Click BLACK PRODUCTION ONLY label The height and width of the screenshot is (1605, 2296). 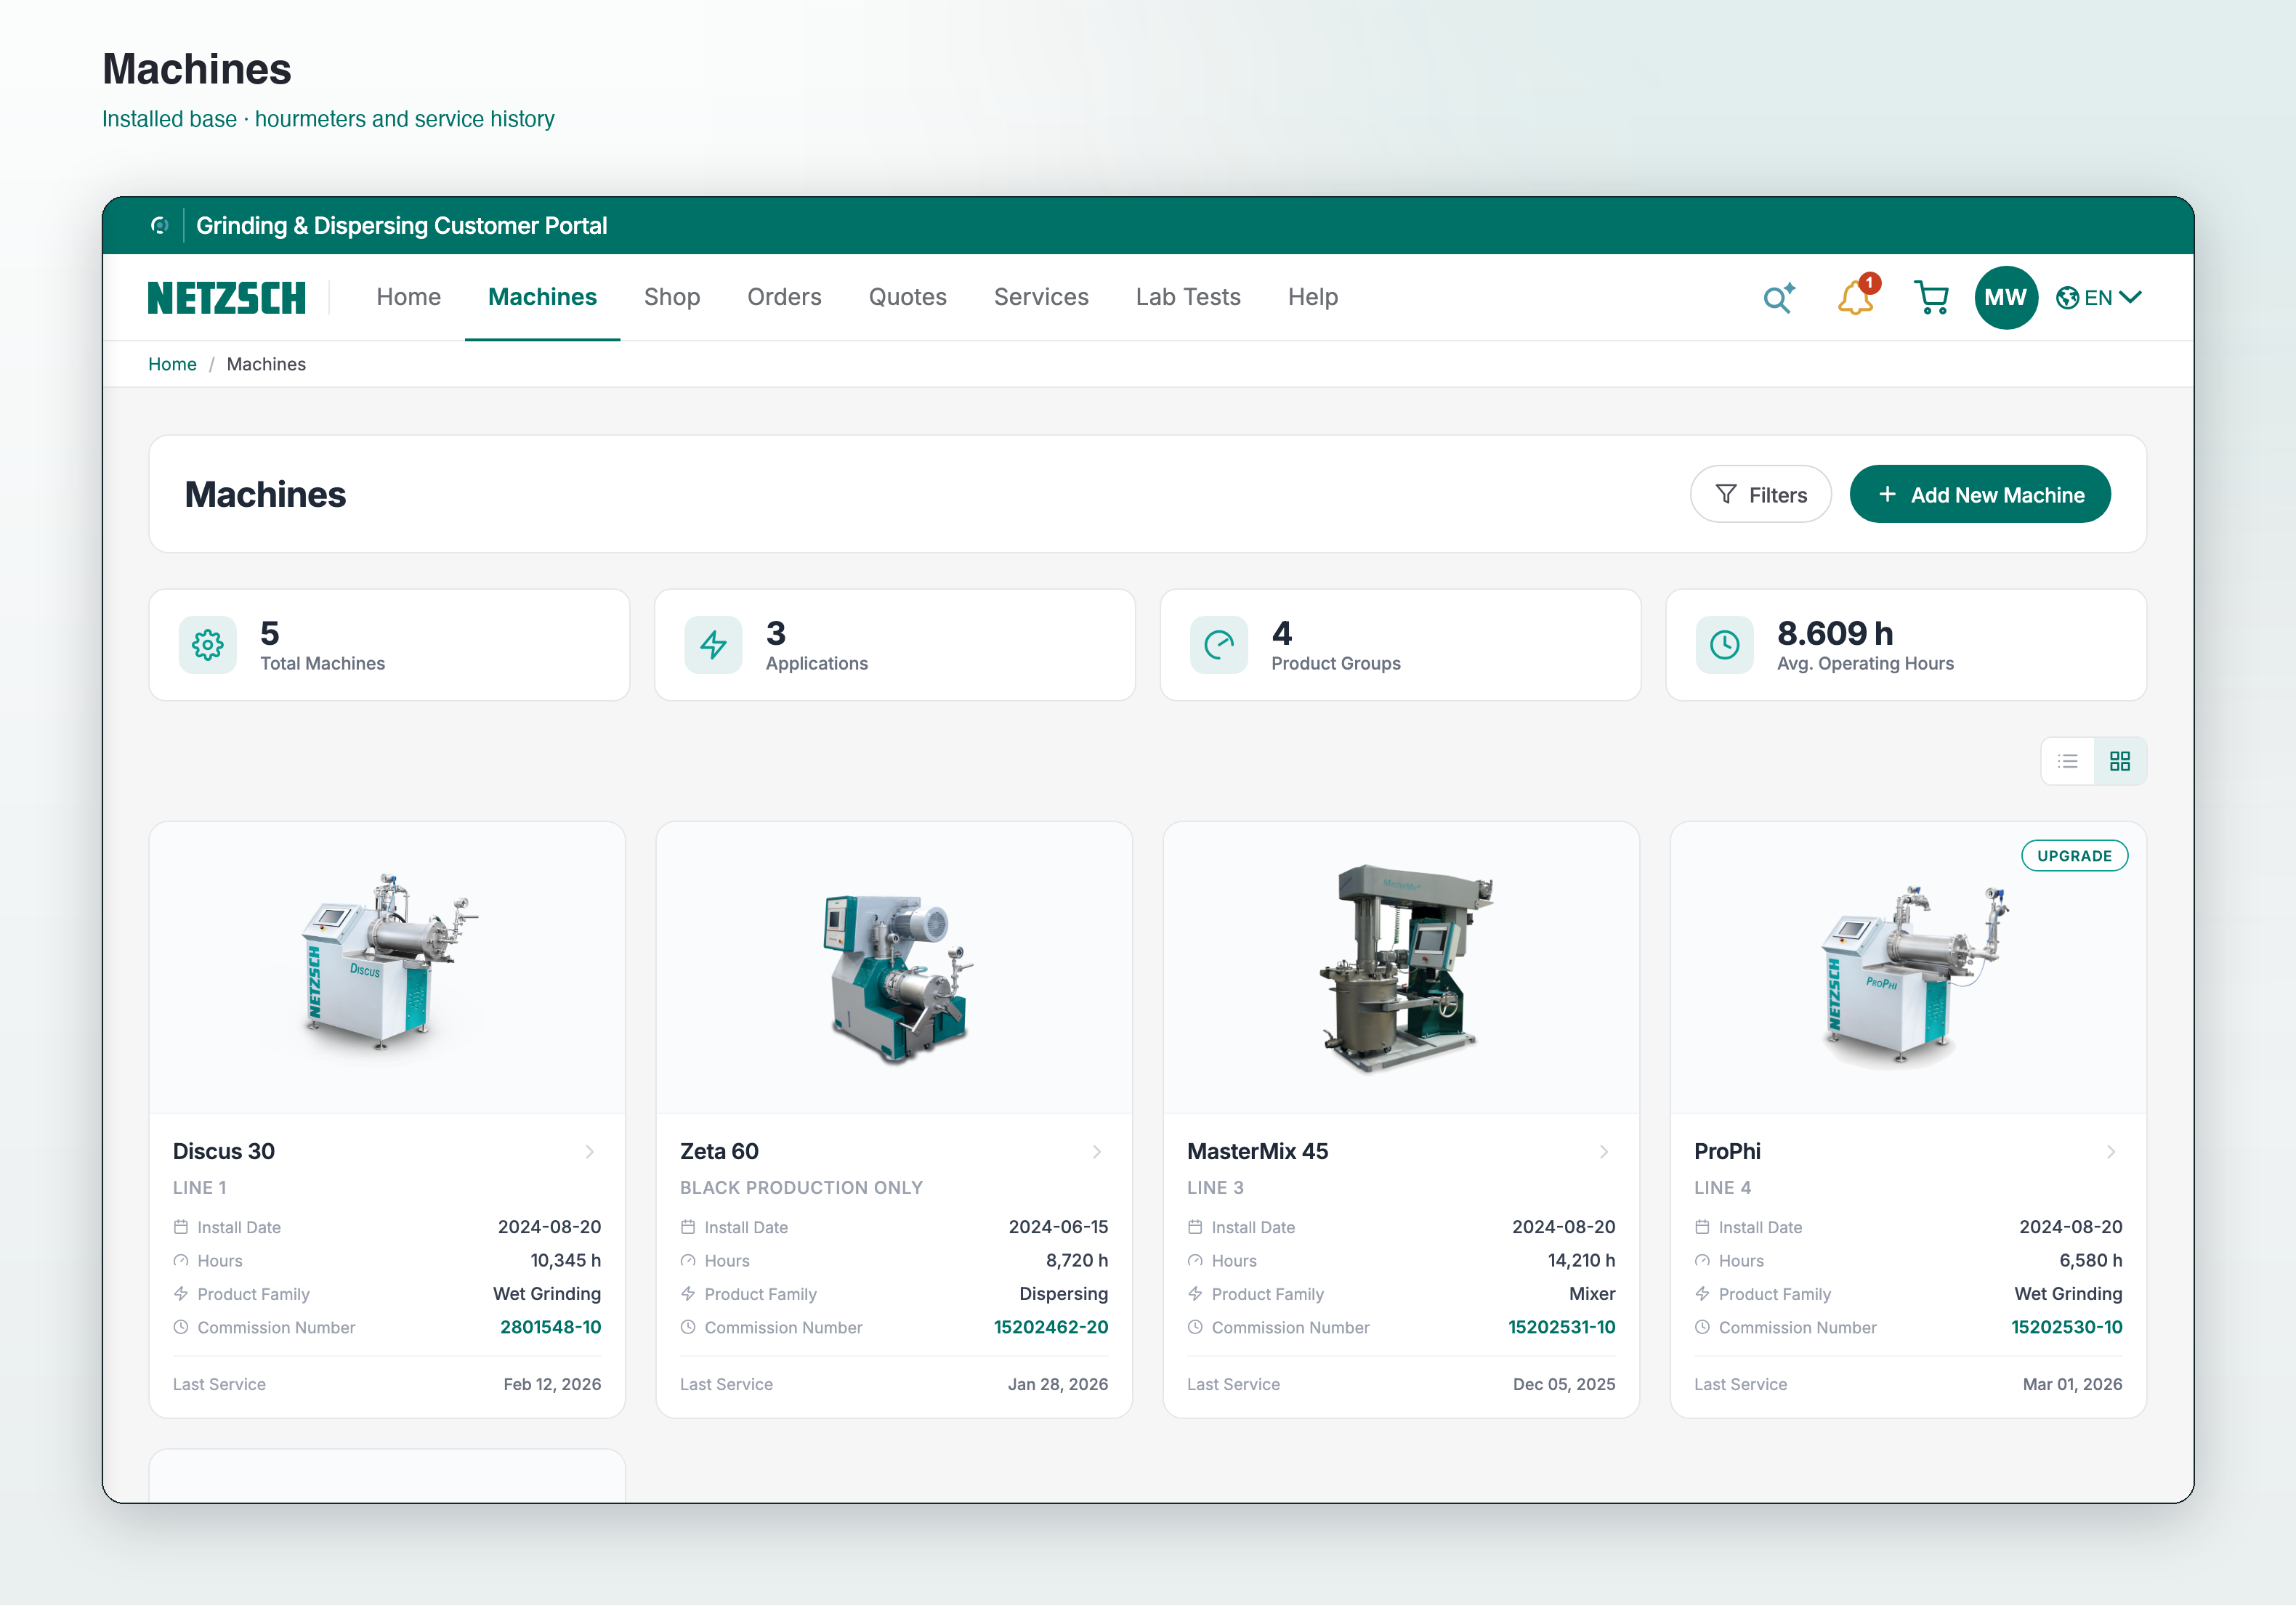click(x=801, y=1187)
